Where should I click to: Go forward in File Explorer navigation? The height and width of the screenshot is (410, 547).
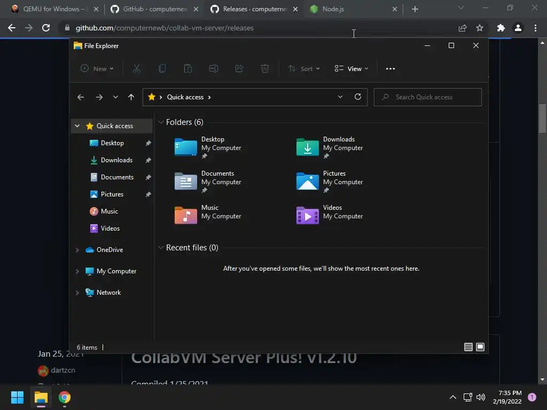99,97
